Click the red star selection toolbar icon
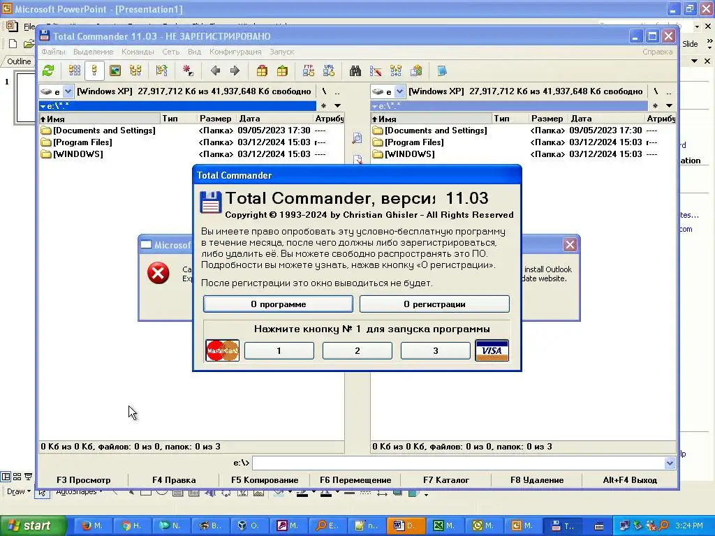The width and height of the screenshot is (715, 536). tap(187, 70)
